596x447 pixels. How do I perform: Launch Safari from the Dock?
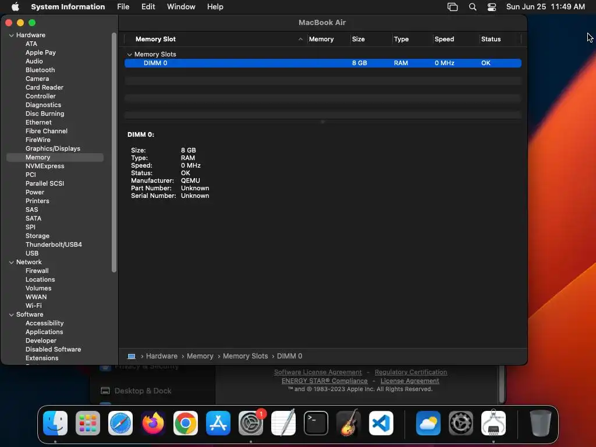point(120,423)
